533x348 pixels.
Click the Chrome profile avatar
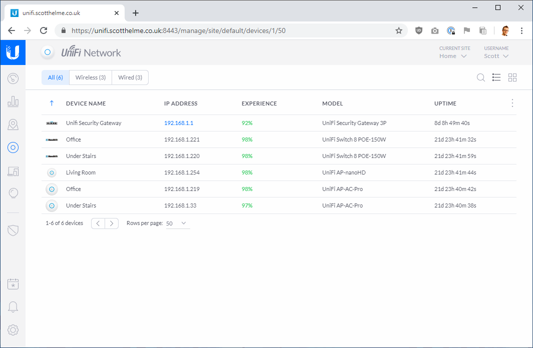505,30
